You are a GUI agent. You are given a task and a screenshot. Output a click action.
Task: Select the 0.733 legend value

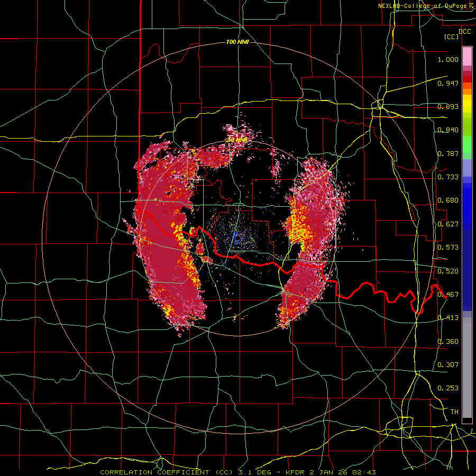coord(448,177)
